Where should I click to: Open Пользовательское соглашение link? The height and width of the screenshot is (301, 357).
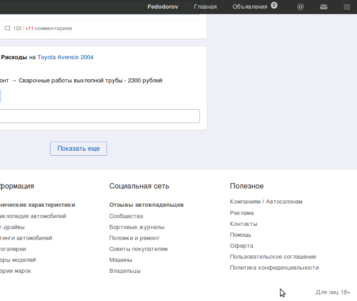(273, 257)
